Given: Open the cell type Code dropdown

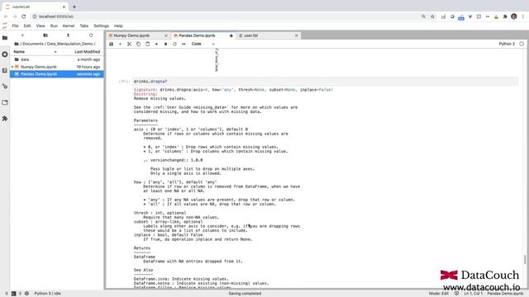Looking at the screenshot, I should click(203, 44).
